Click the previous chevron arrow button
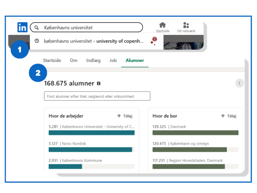This screenshot has width=257, height=193. click(240, 83)
